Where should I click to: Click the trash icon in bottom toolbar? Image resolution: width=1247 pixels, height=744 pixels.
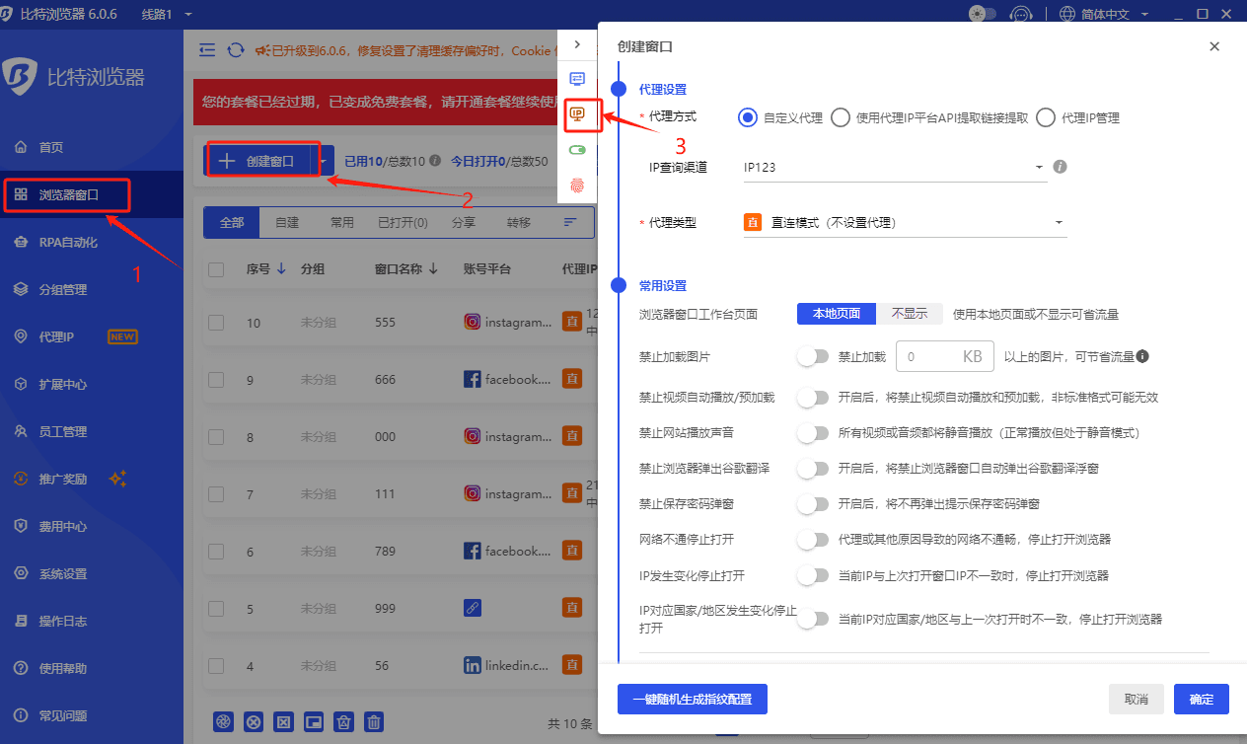coord(374,722)
